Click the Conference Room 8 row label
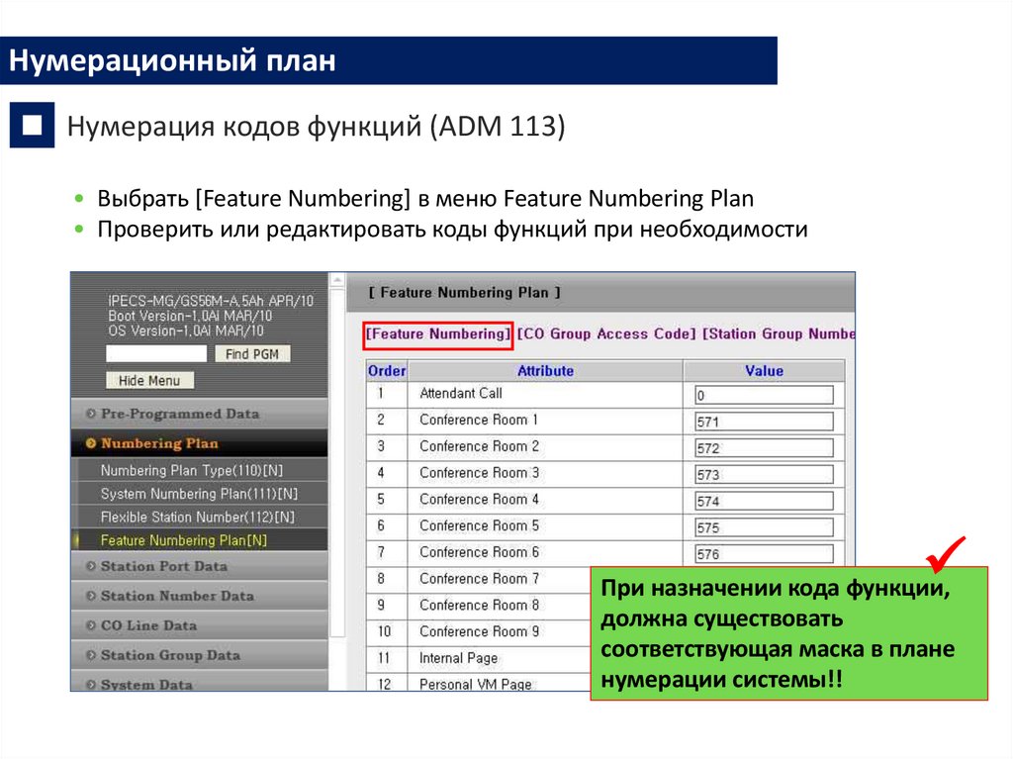 tap(480, 606)
